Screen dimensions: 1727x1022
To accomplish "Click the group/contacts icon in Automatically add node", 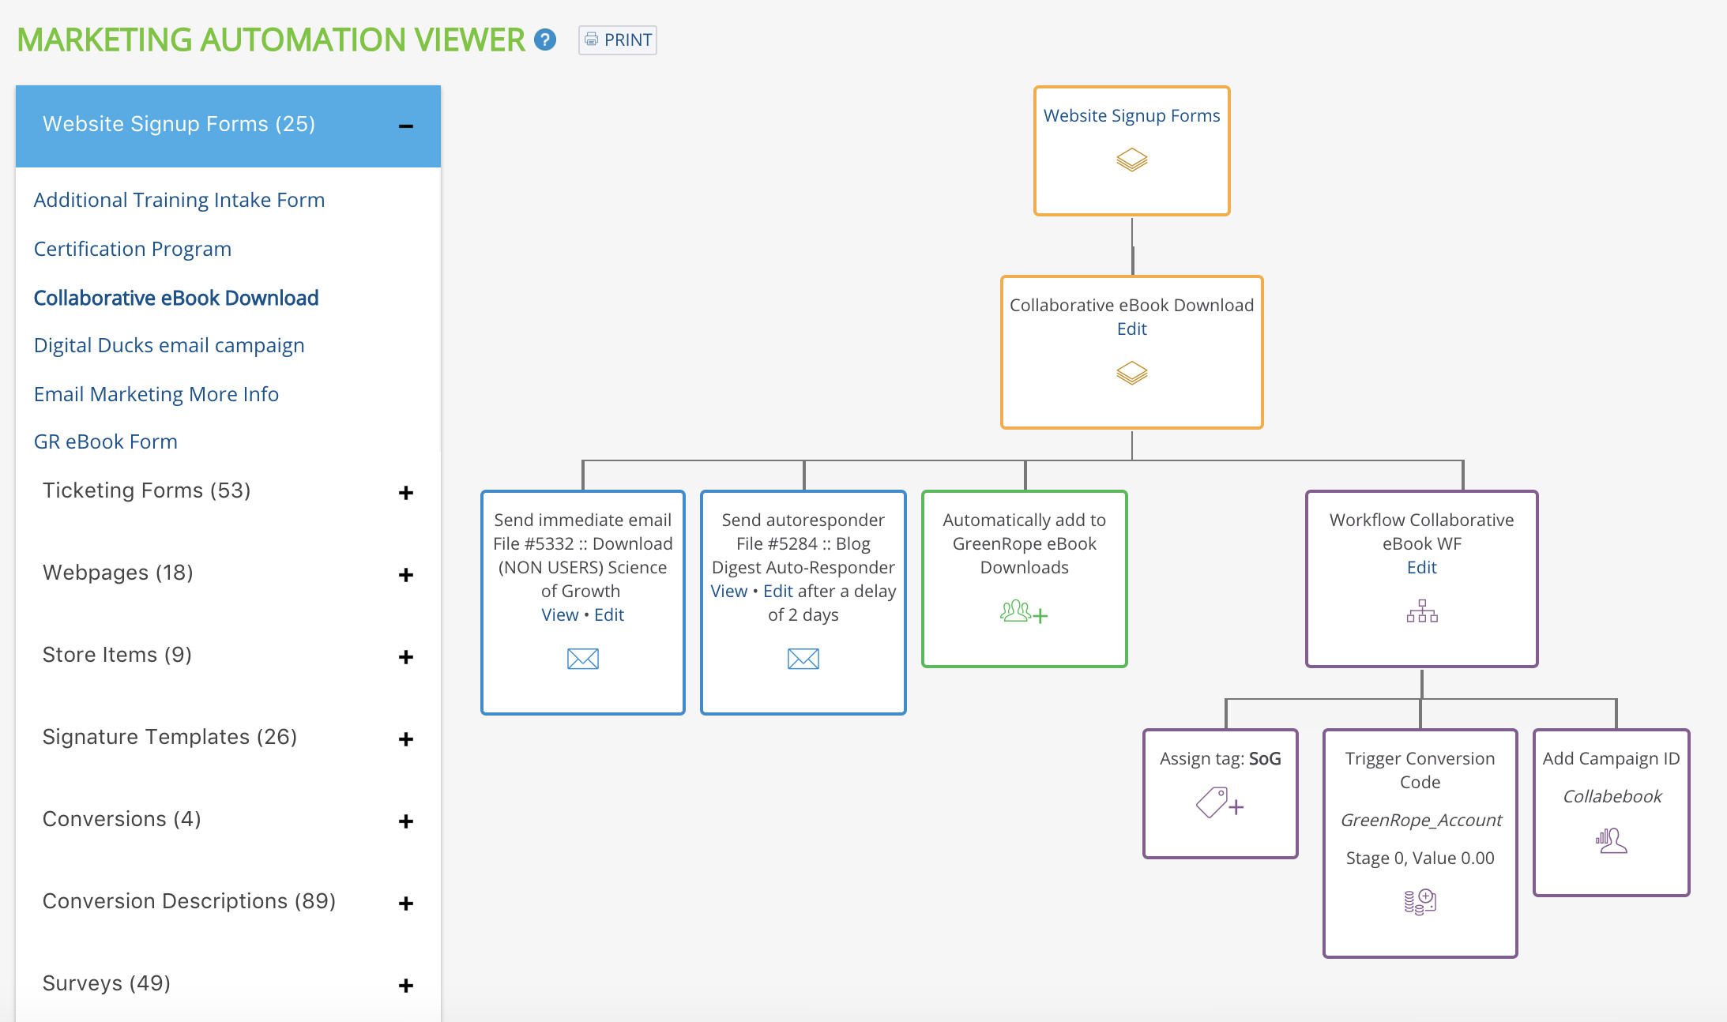I will point(1022,612).
